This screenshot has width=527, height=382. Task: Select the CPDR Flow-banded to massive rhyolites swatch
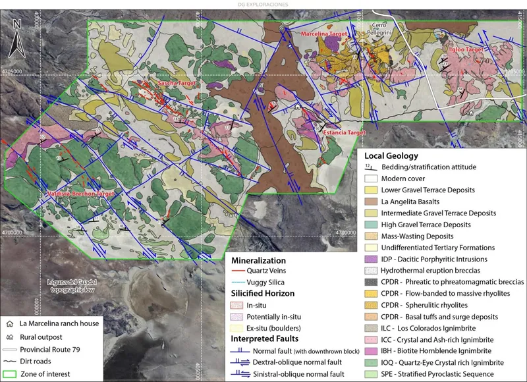[371, 294]
